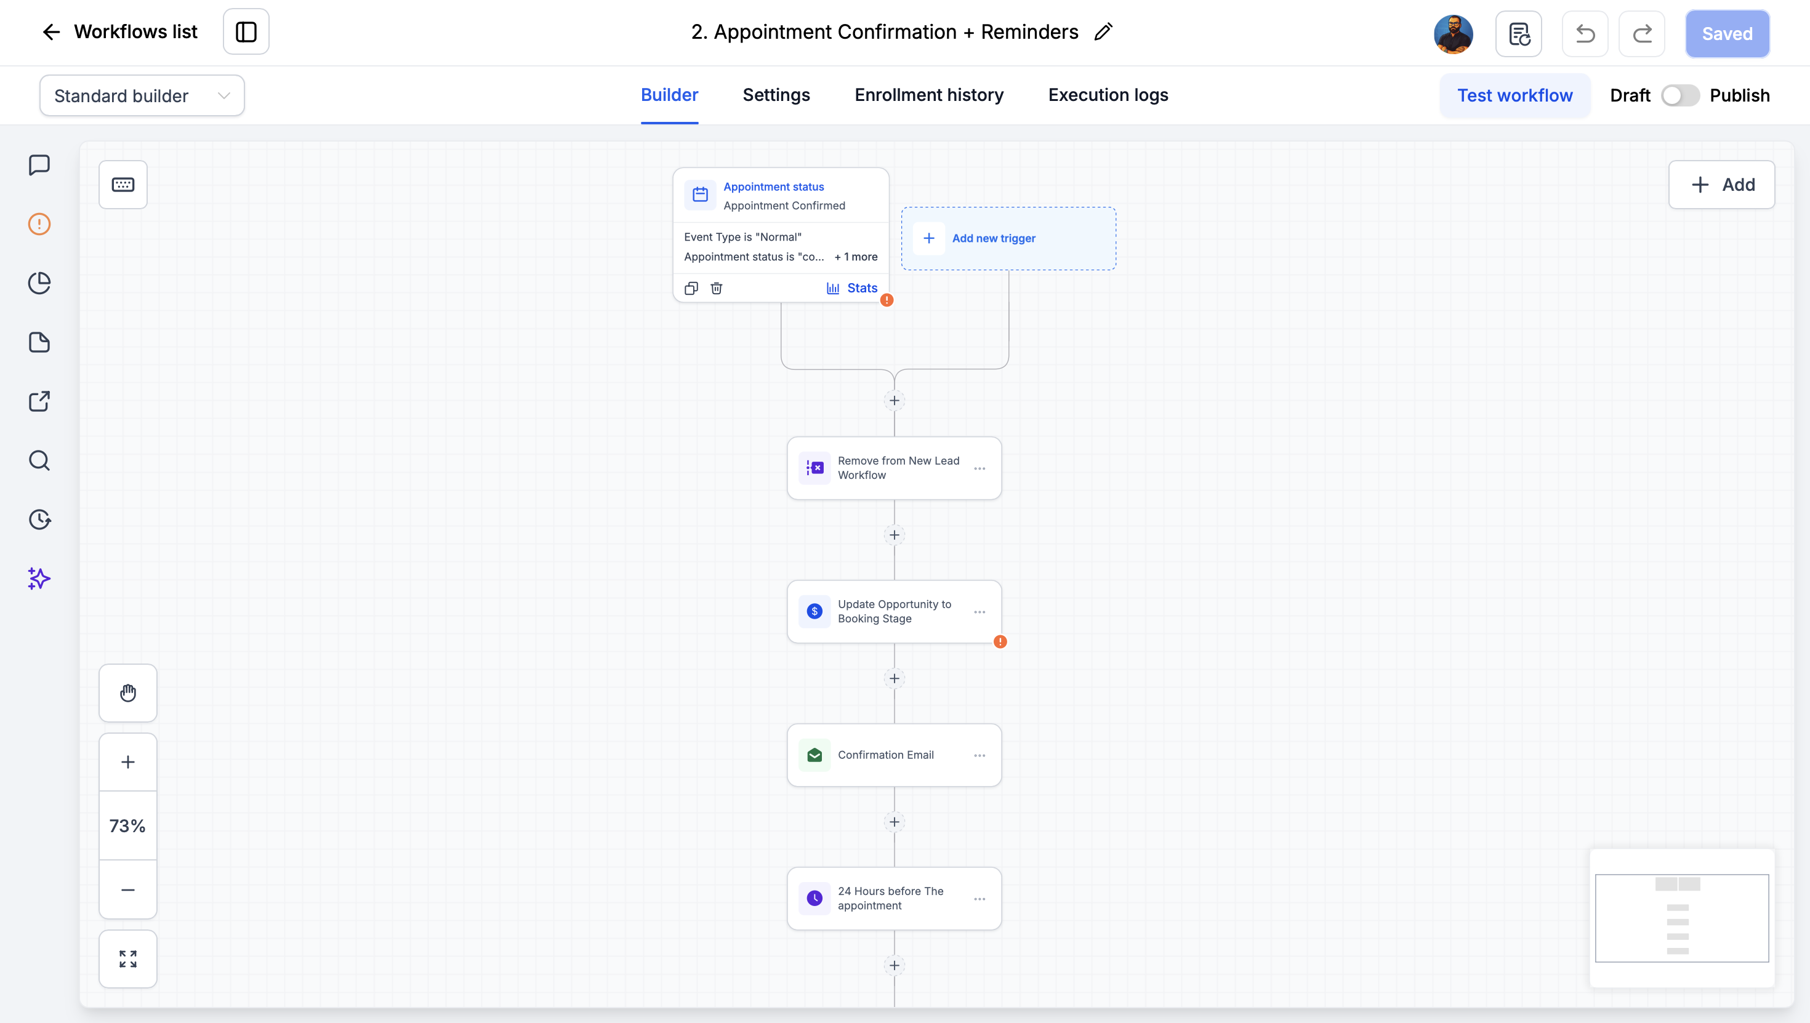Fit workflow to screen

tap(128, 958)
